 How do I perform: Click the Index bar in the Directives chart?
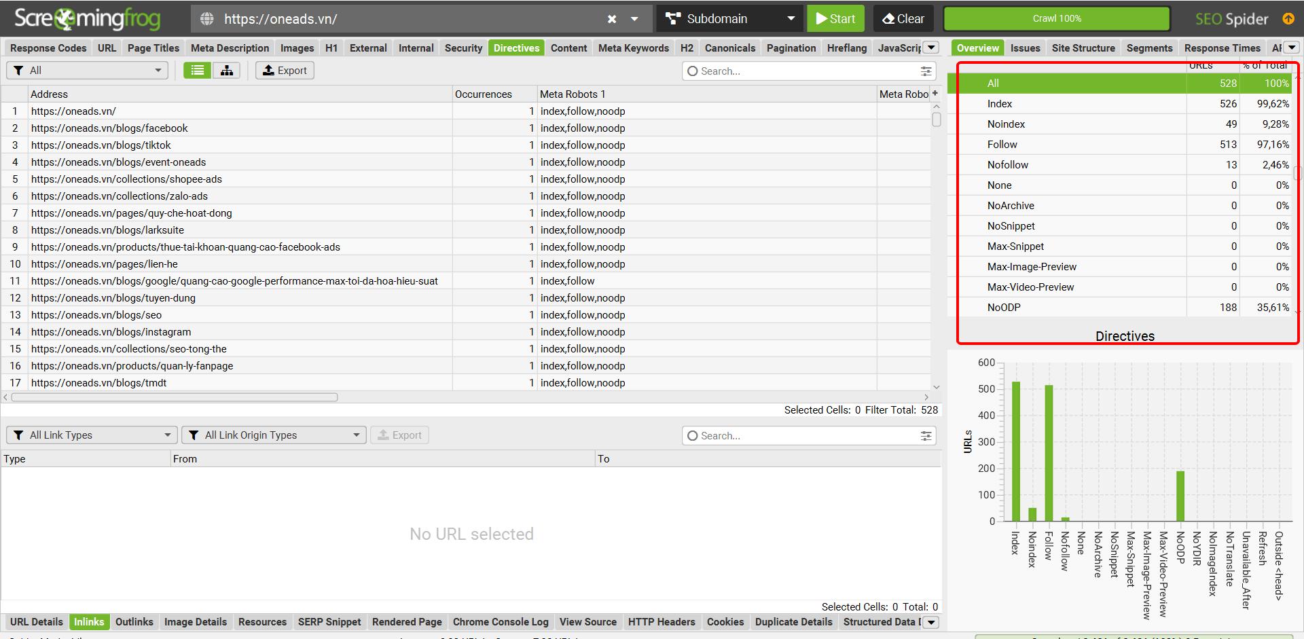tap(1016, 452)
